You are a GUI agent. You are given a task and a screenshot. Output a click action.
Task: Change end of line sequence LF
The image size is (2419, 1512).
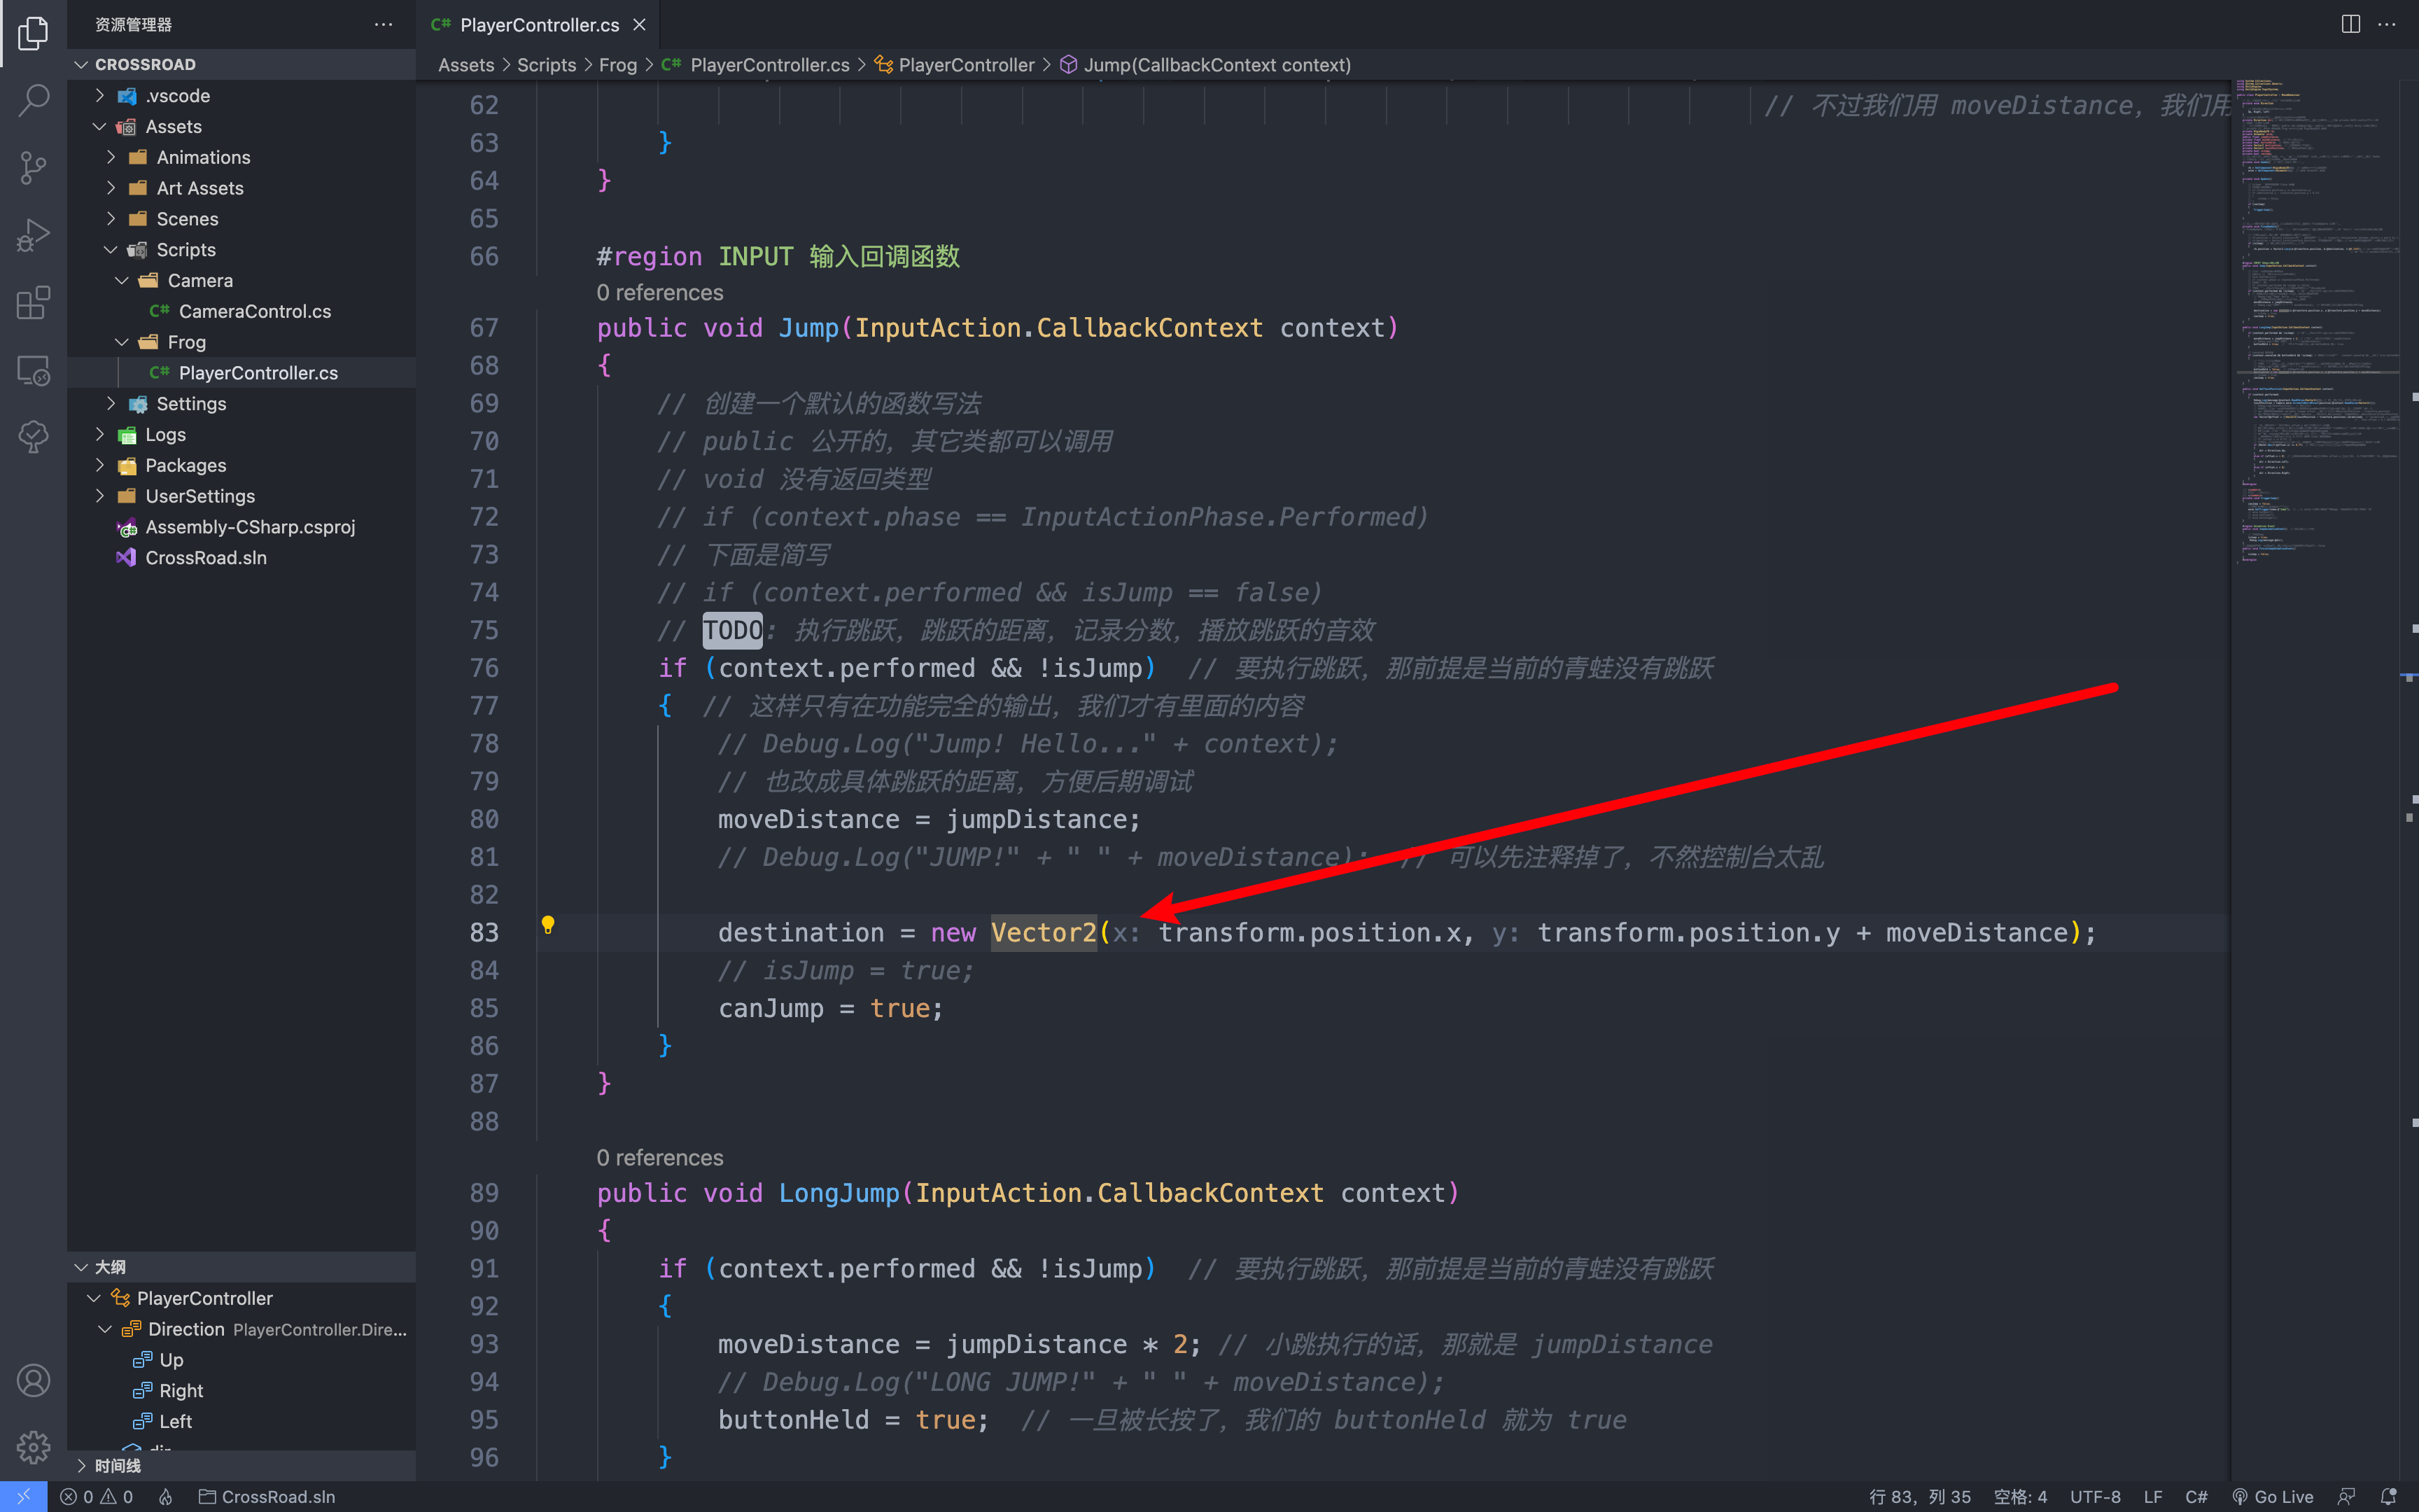2153,1497
